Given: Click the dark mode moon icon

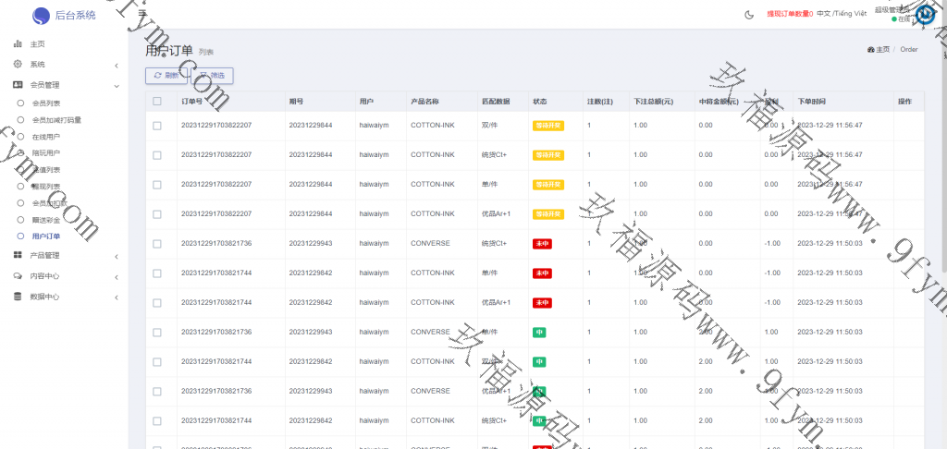Looking at the screenshot, I should [x=748, y=14].
